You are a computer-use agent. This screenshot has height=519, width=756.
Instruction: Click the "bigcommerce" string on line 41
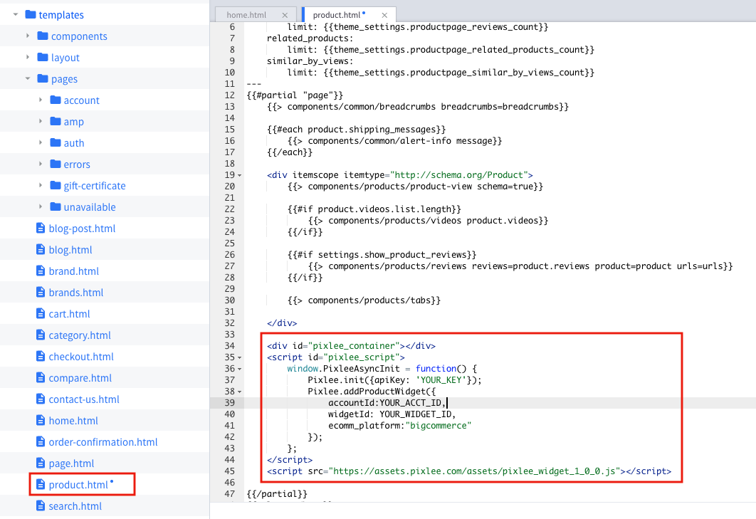pos(439,426)
